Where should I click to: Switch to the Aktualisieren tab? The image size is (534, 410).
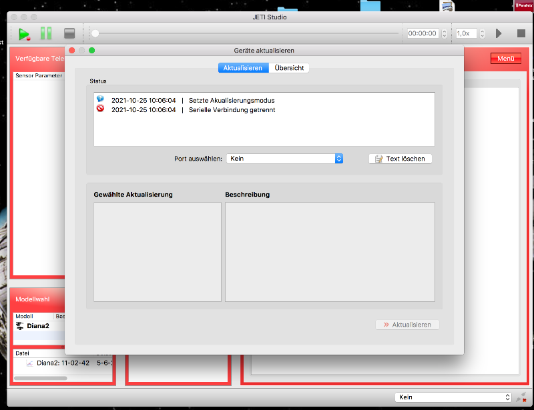tap(243, 68)
